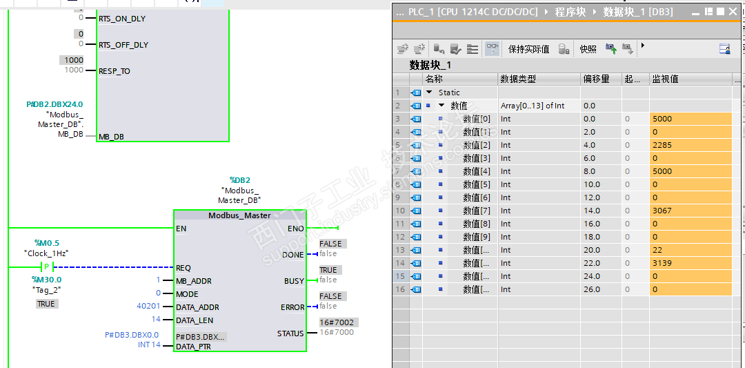Toggle the monitor all glasses icon

(x=493, y=48)
